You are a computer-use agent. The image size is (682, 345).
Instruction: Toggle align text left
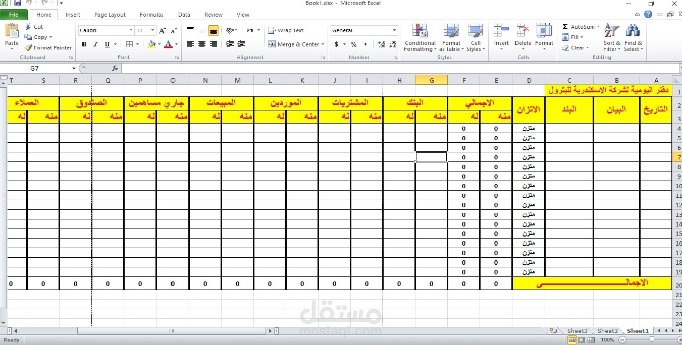(190, 44)
